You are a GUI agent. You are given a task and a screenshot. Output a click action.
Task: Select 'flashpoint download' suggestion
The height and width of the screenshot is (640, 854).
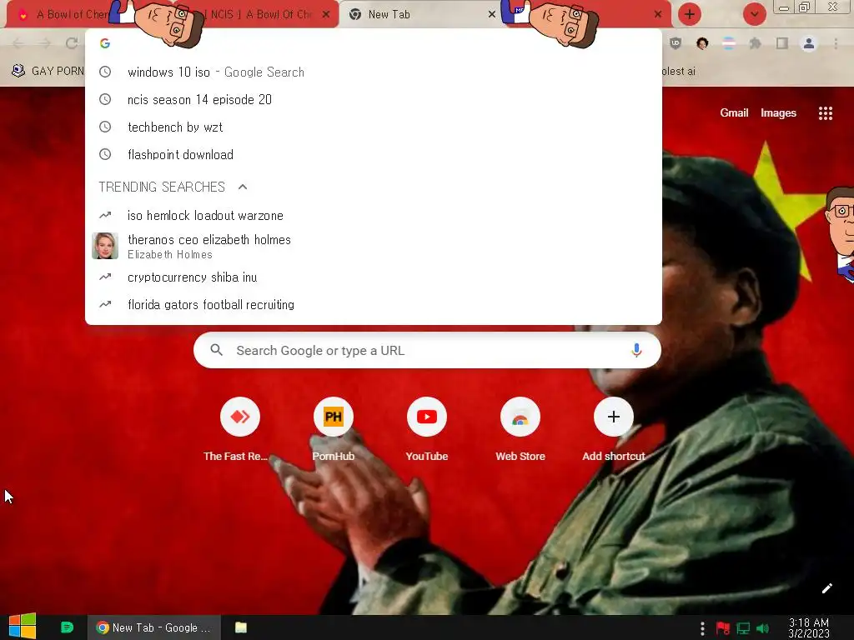[x=373, y=154]
